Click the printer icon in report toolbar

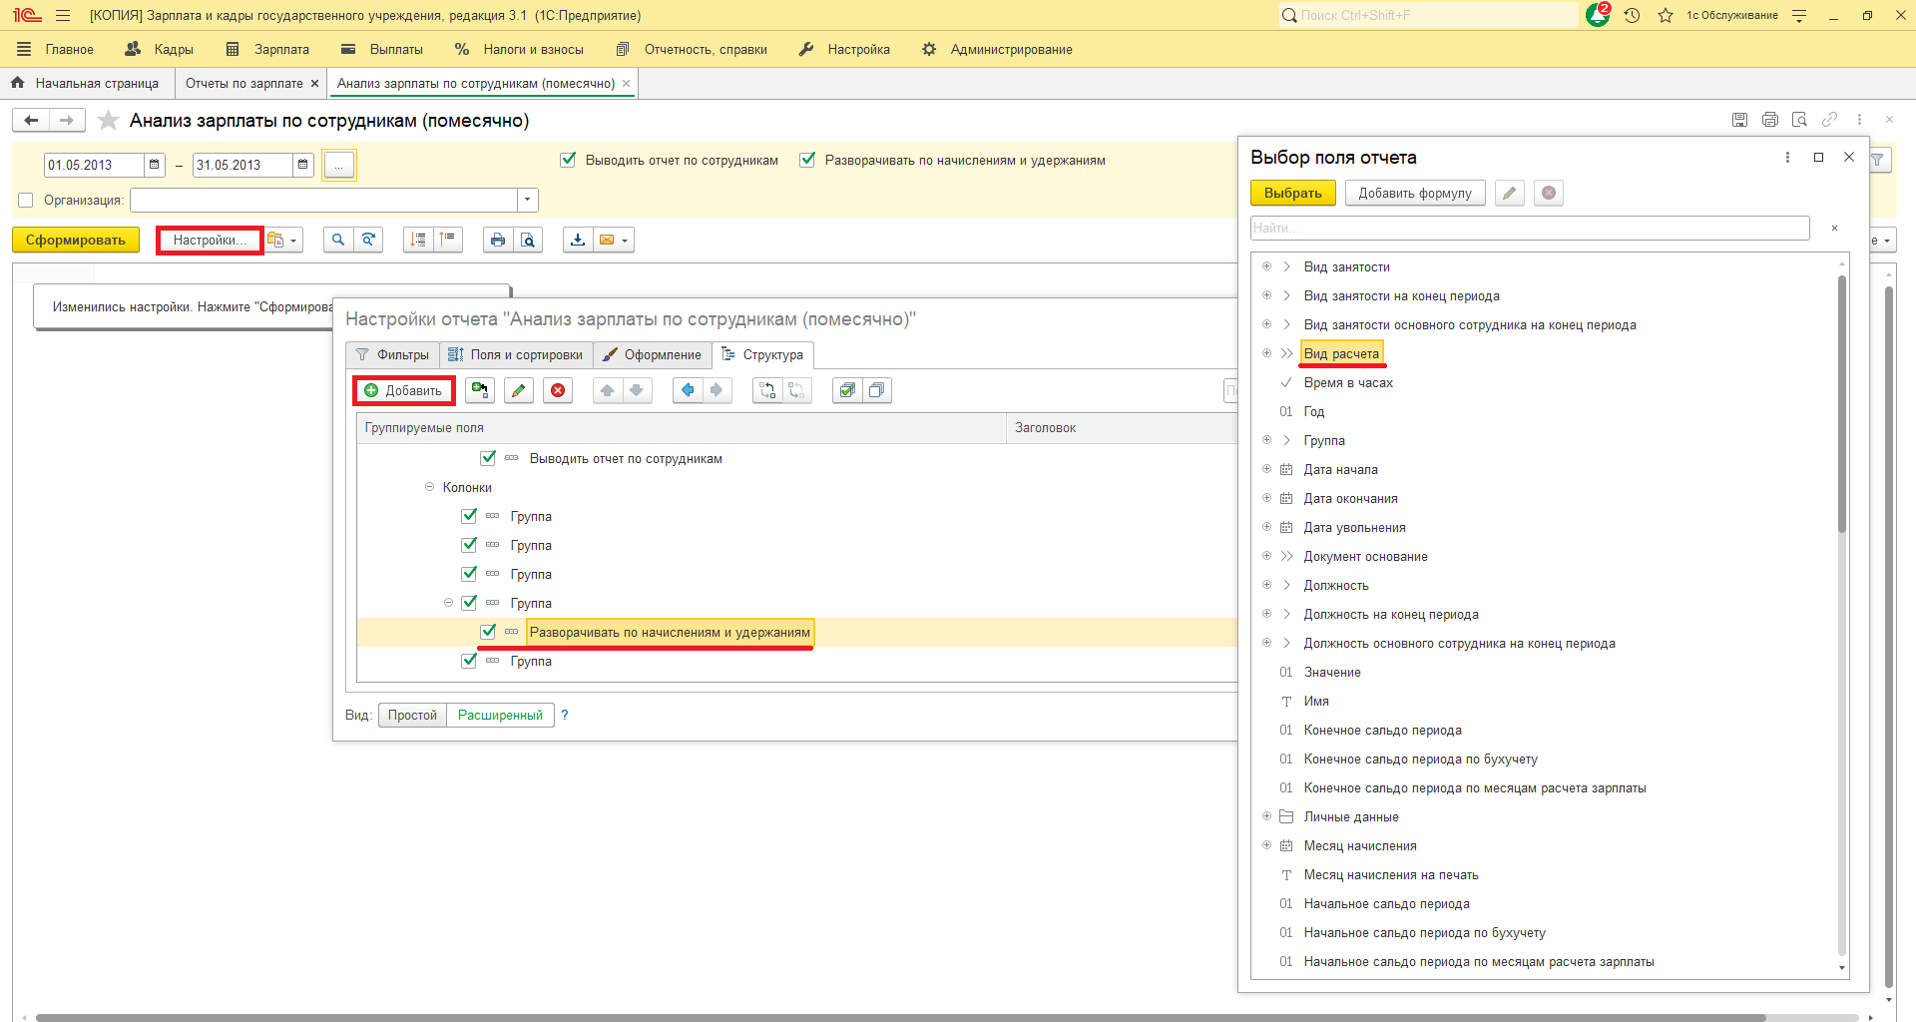[x=498, y=240]
